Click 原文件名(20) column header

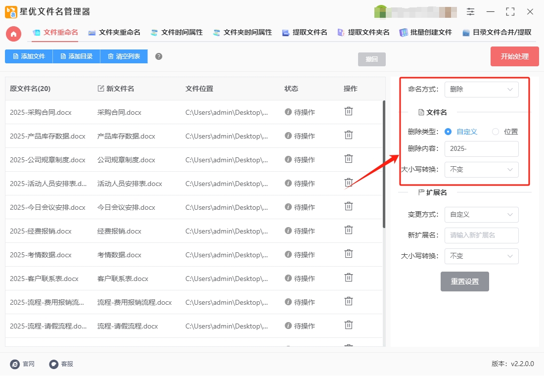point(30,89)
